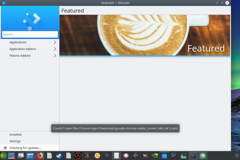Viewport: 240px width, 160px height.
Task: Expand the Applications category arrow
Action: pyautogui.click(x=55, y=42)
